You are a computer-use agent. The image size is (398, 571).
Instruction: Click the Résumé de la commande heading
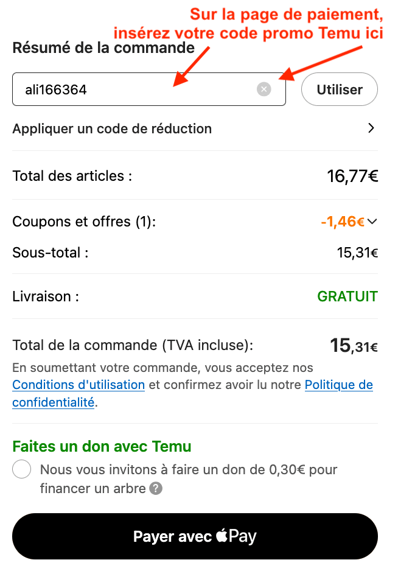click(x=103, y=47)
